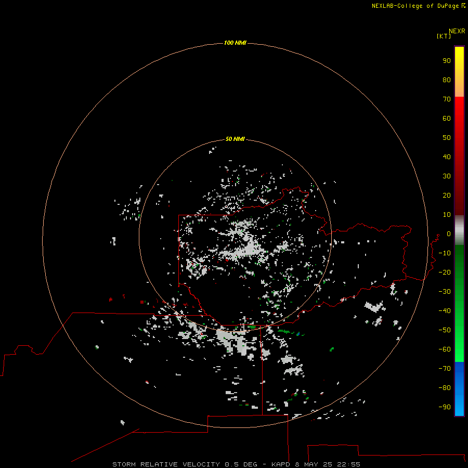Click the NEXR label above the color scale
The image size is (468, 468).
(x=457, y=31)
